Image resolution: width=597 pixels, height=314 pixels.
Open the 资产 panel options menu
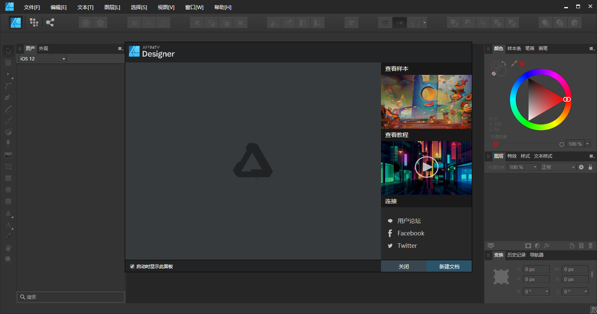(x=121, y=49)
